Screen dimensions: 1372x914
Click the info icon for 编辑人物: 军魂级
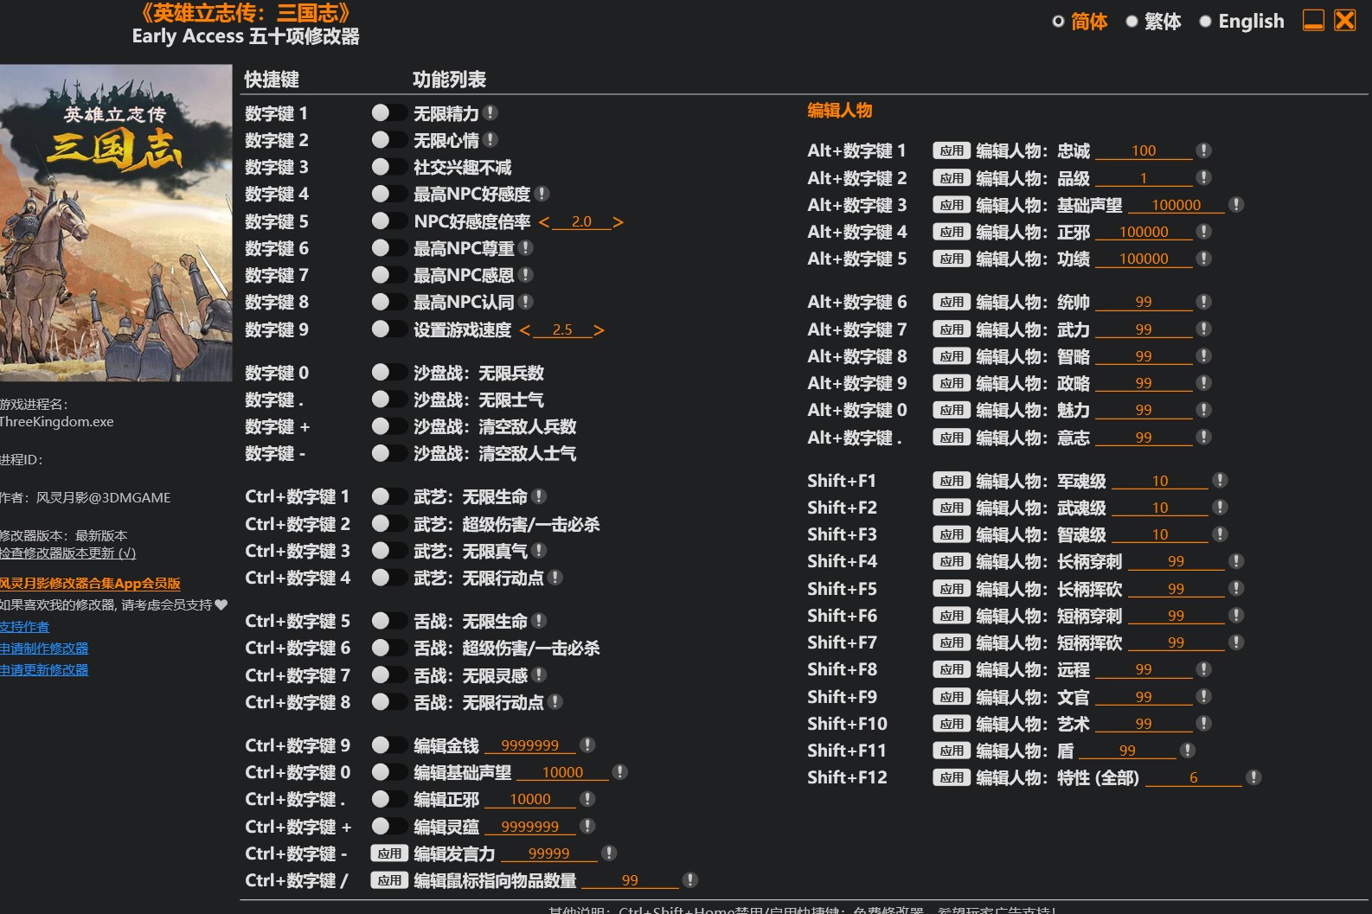(x=1220, y=480)
